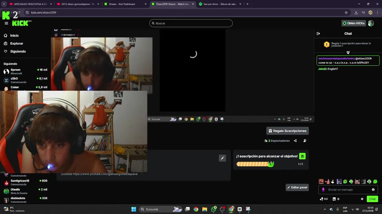The width and height of the screenshot is (382, 214).
Task: Open the emoji picker in chat input
Action: [x=373, y=190]
